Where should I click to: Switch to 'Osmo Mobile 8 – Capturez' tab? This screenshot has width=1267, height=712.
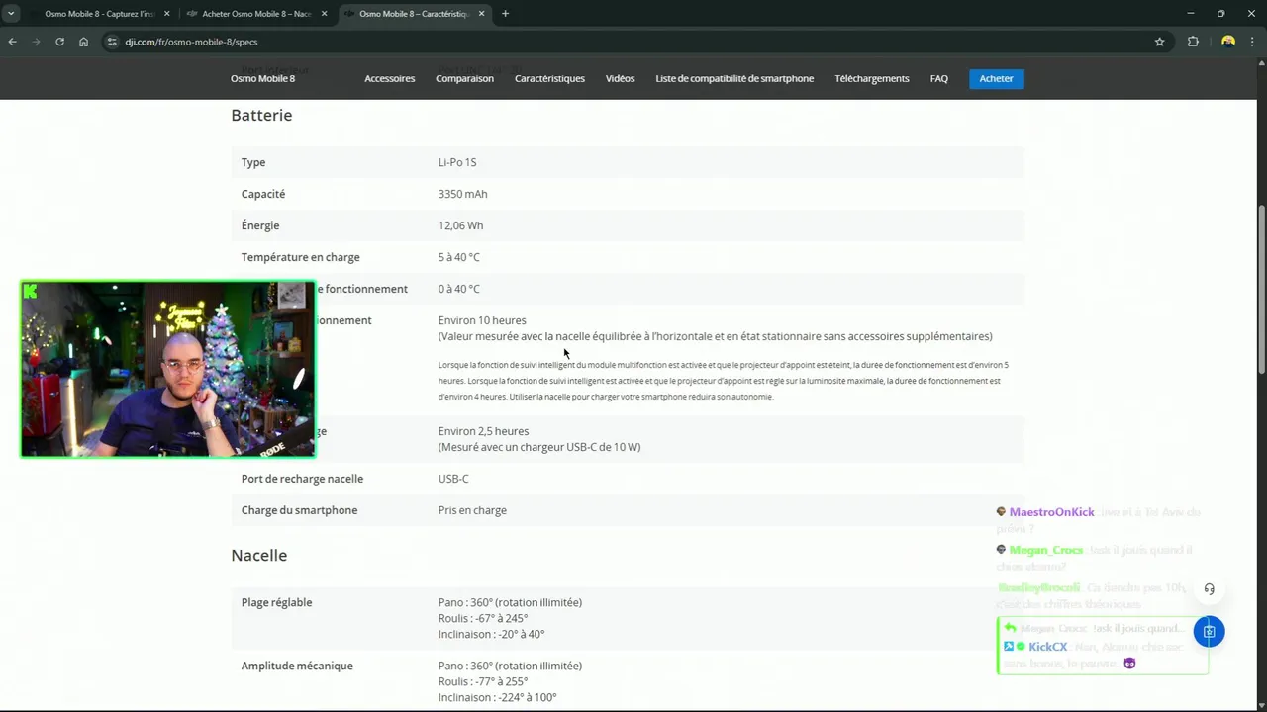99,14
